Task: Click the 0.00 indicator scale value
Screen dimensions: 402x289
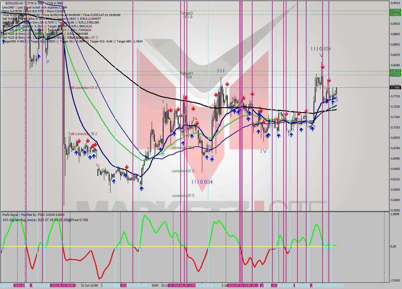Action: point(393,246)
